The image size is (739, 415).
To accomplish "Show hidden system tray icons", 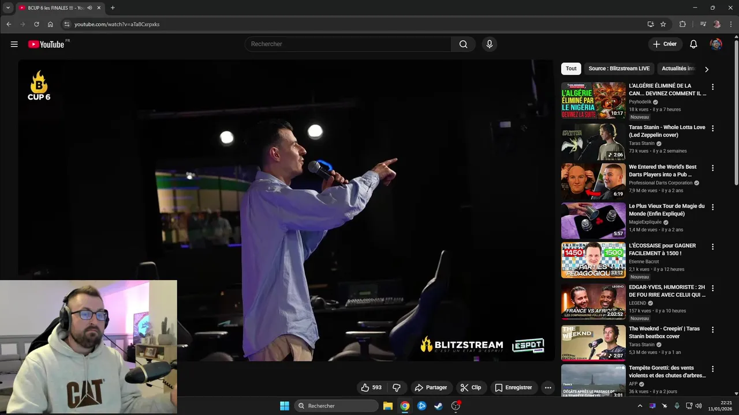I will [x=640, y=406].
